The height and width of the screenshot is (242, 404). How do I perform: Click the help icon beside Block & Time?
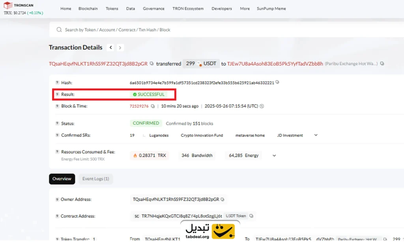(x=57, y=106)
